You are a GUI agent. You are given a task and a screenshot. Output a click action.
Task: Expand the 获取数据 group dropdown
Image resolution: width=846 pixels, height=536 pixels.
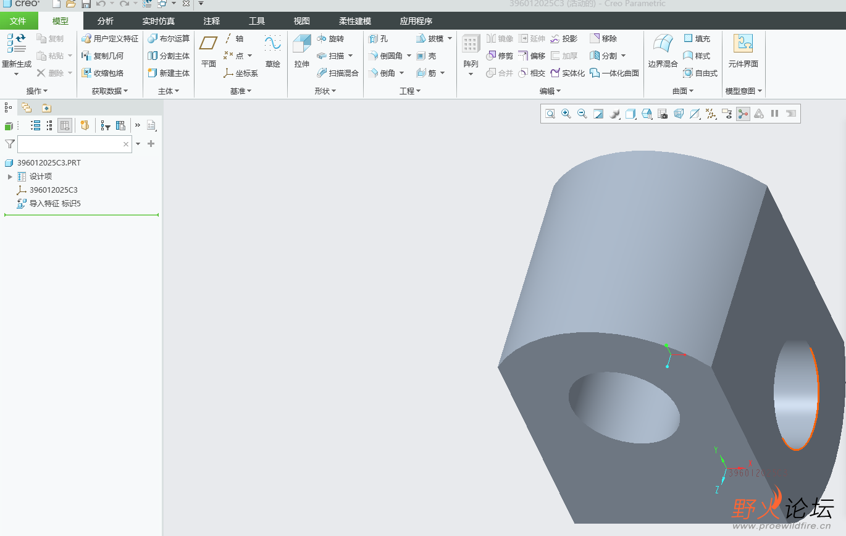[110, 91]
